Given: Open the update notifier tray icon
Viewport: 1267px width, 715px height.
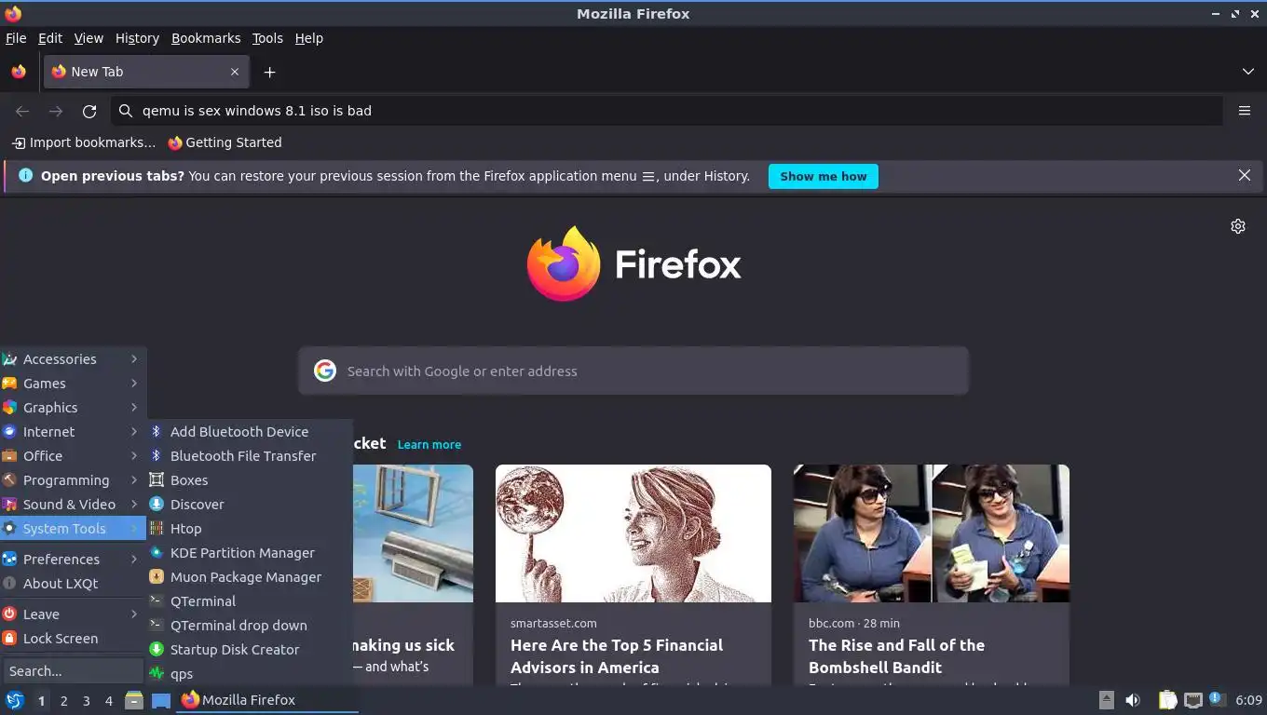Looking at the screenshot, I should pos(1217,699).
